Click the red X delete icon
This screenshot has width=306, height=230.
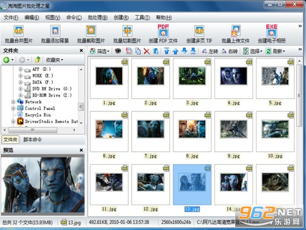point(147,52)
